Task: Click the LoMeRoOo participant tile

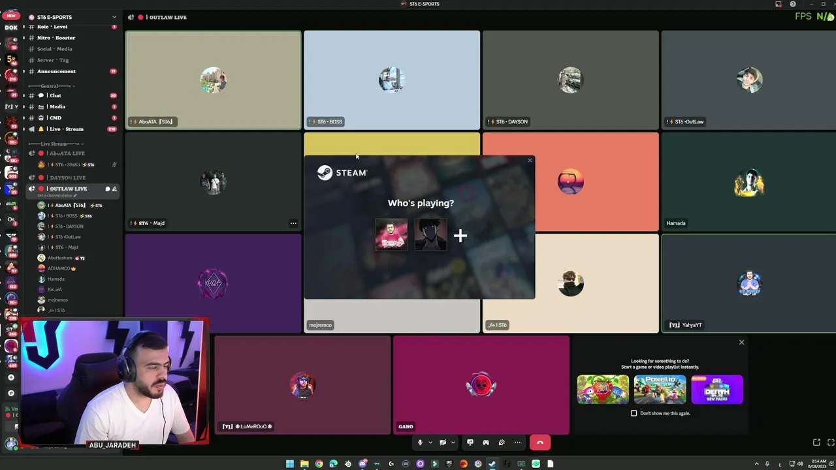Action: click(x=302, y=385)
